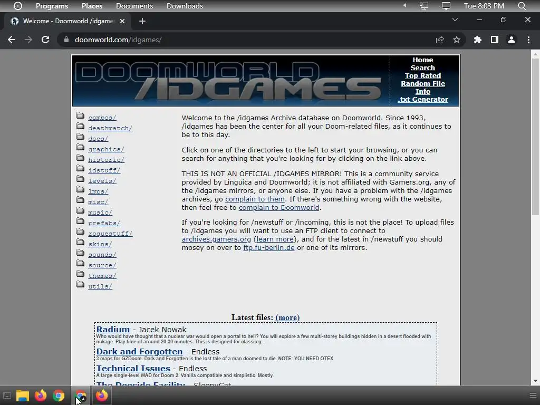
Task: Open the archives.gamers.org link
Action: (x=216, y=239)
